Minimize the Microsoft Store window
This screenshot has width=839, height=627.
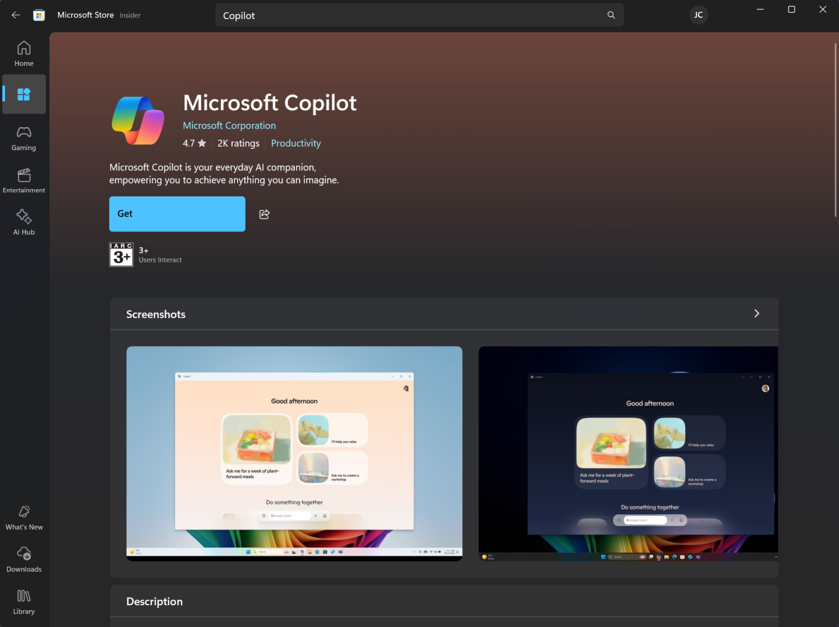pos(760,10)
